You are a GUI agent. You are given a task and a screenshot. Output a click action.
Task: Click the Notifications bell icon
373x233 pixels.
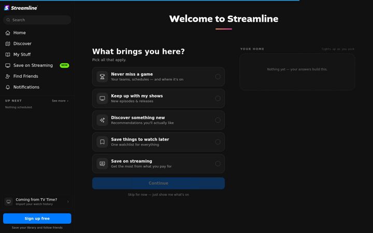pos(8,88)
